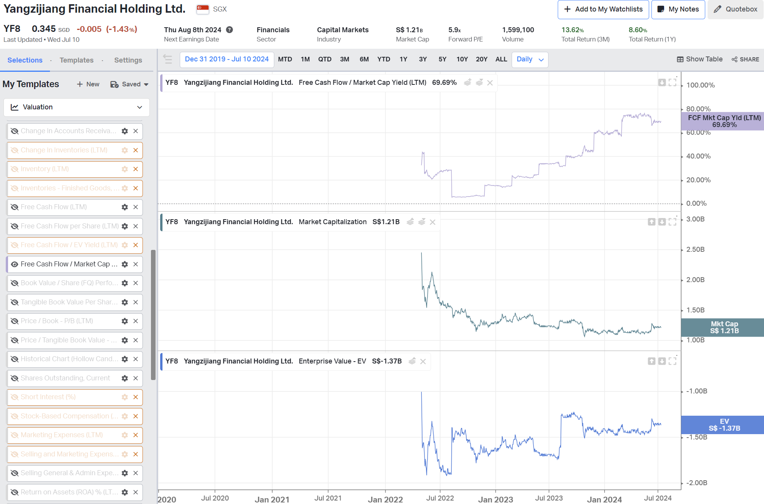764x504 pixels.
Task: Select the 5Y time range
Action: [442, 59]
